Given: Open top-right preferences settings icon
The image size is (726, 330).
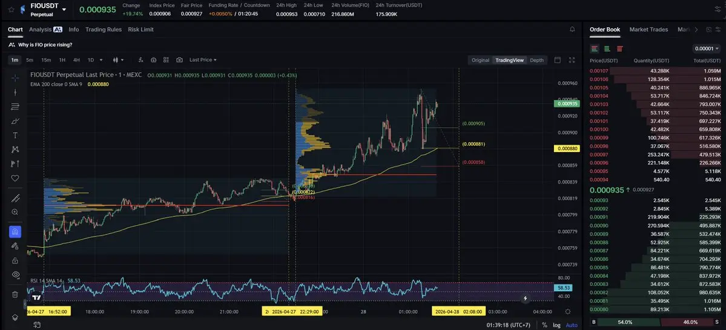Looking at the screenshot, I should 717,9.
